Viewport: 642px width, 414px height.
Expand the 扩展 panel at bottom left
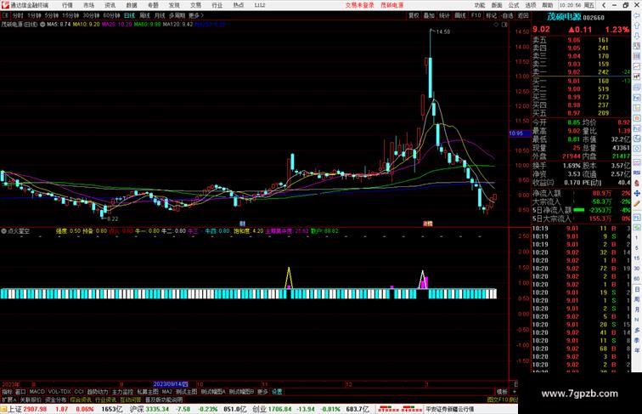point(8,400)
